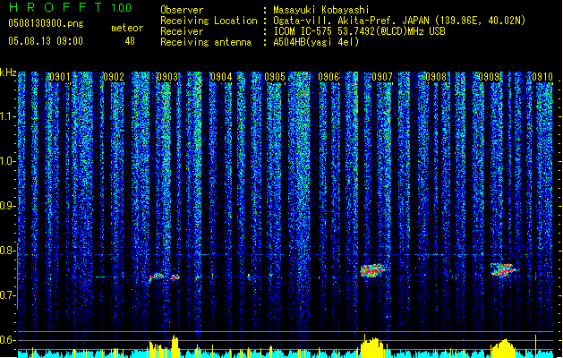Click observer name Masayuki Kobayashi
The image size is (563, 358).
321,10
